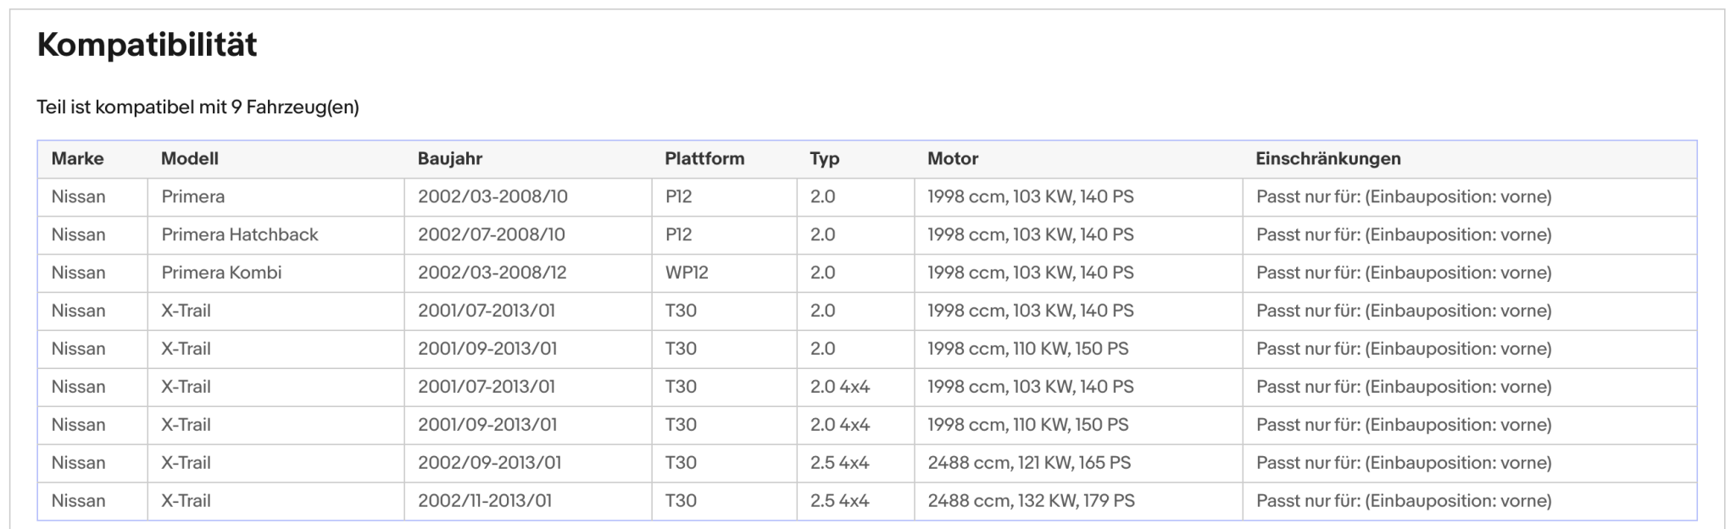Select the text 'Teil ist kompatibel mit 9 Fahrzeug(en)'
This screenshot has height=529, width=1736.
click(198, 107)
